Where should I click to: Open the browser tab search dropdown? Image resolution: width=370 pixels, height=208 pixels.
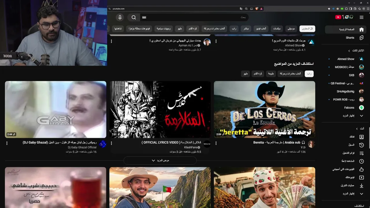pyautogui.click(x=349, y=3)
